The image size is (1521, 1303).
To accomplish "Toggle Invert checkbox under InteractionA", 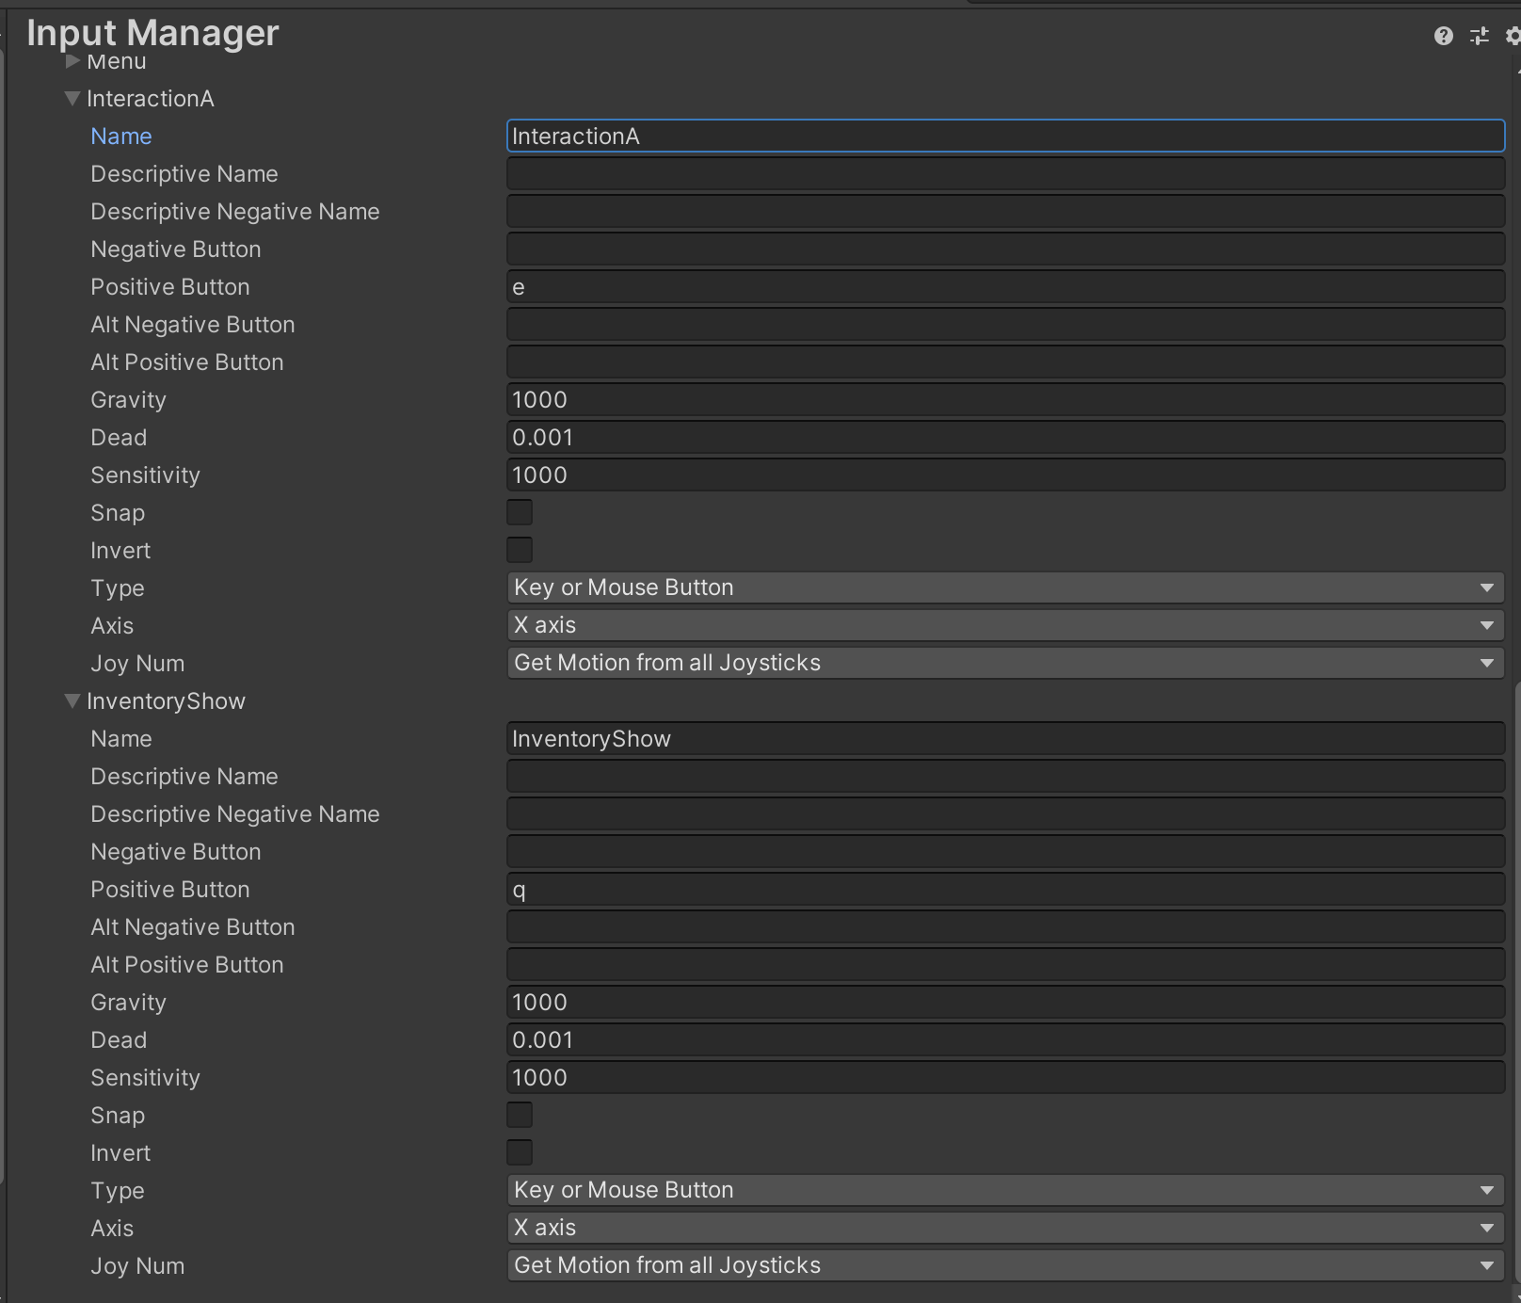I will point(520,550).
